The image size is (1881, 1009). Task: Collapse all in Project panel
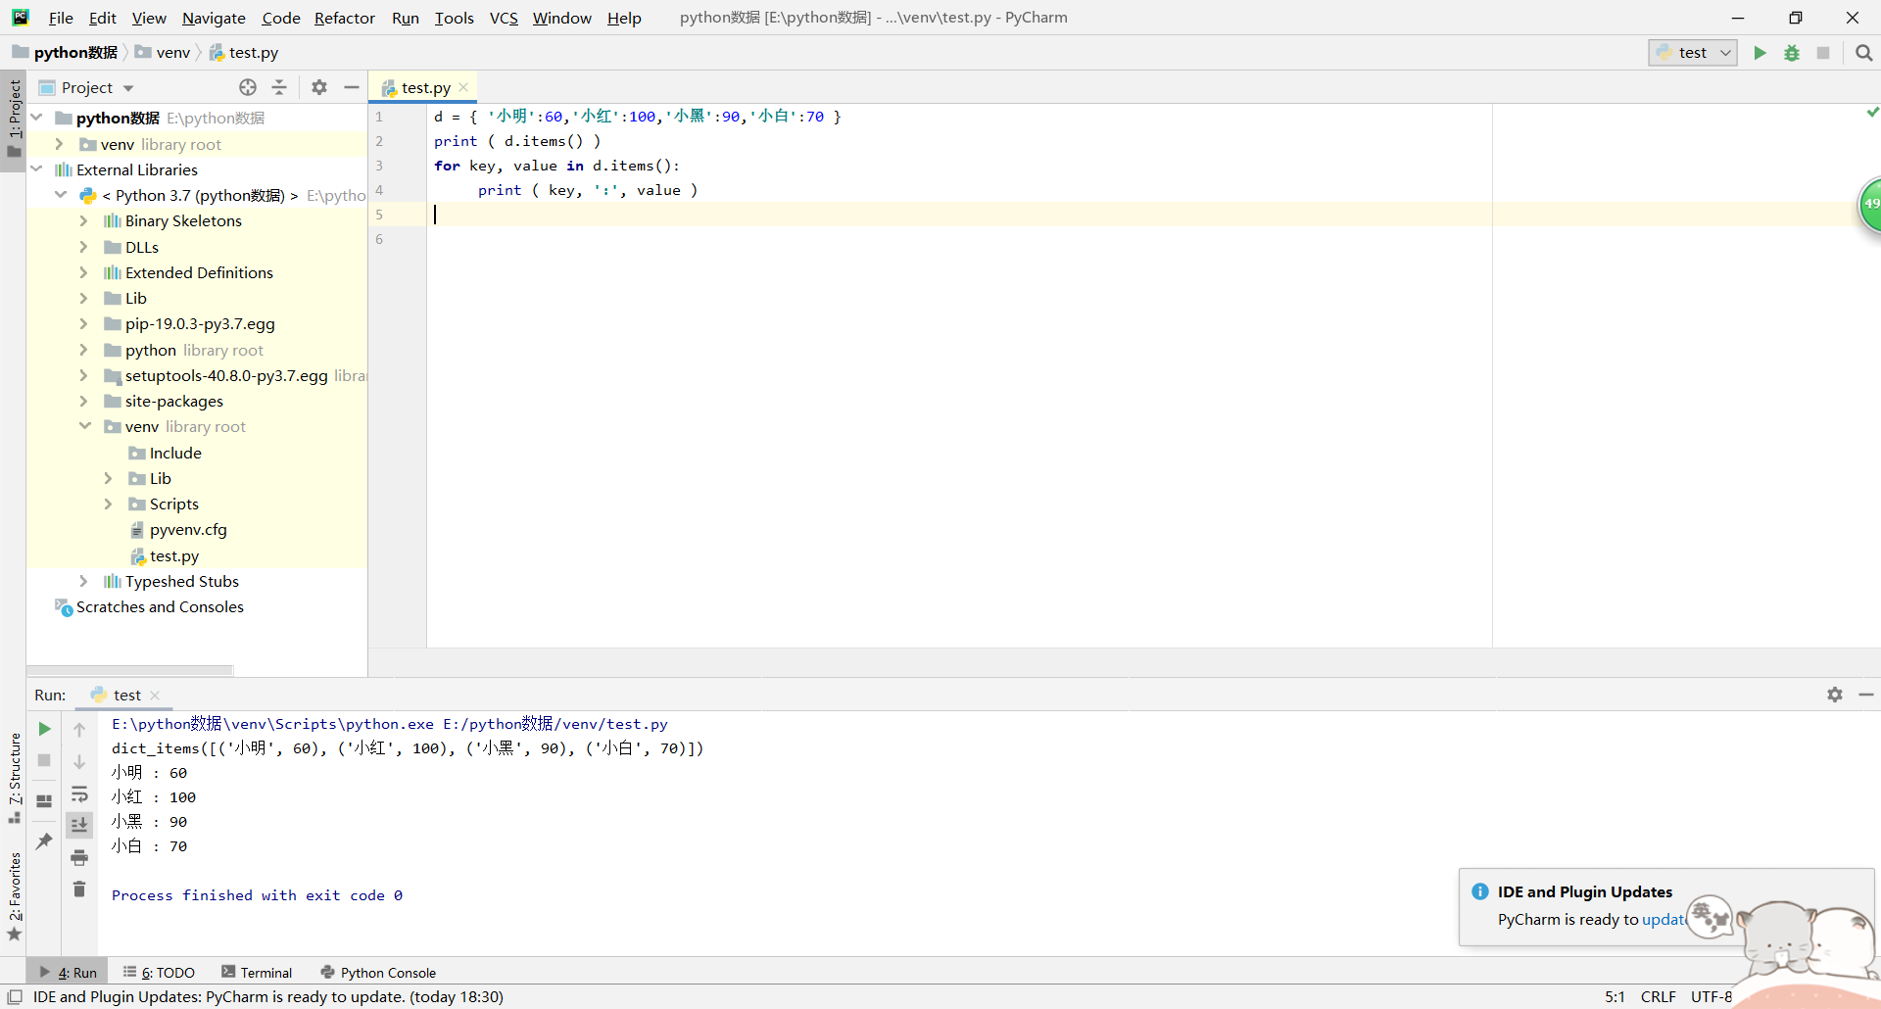pyautogui.click(x=279, y=87)
